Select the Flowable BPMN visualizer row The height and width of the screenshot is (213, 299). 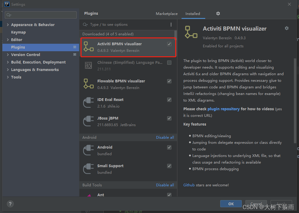128,84
